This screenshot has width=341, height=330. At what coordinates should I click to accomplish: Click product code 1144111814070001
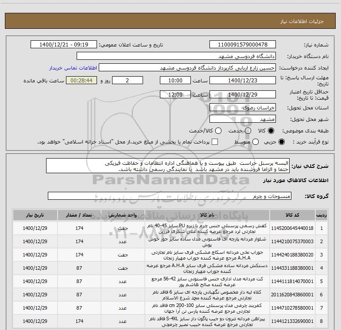[292, 281]
